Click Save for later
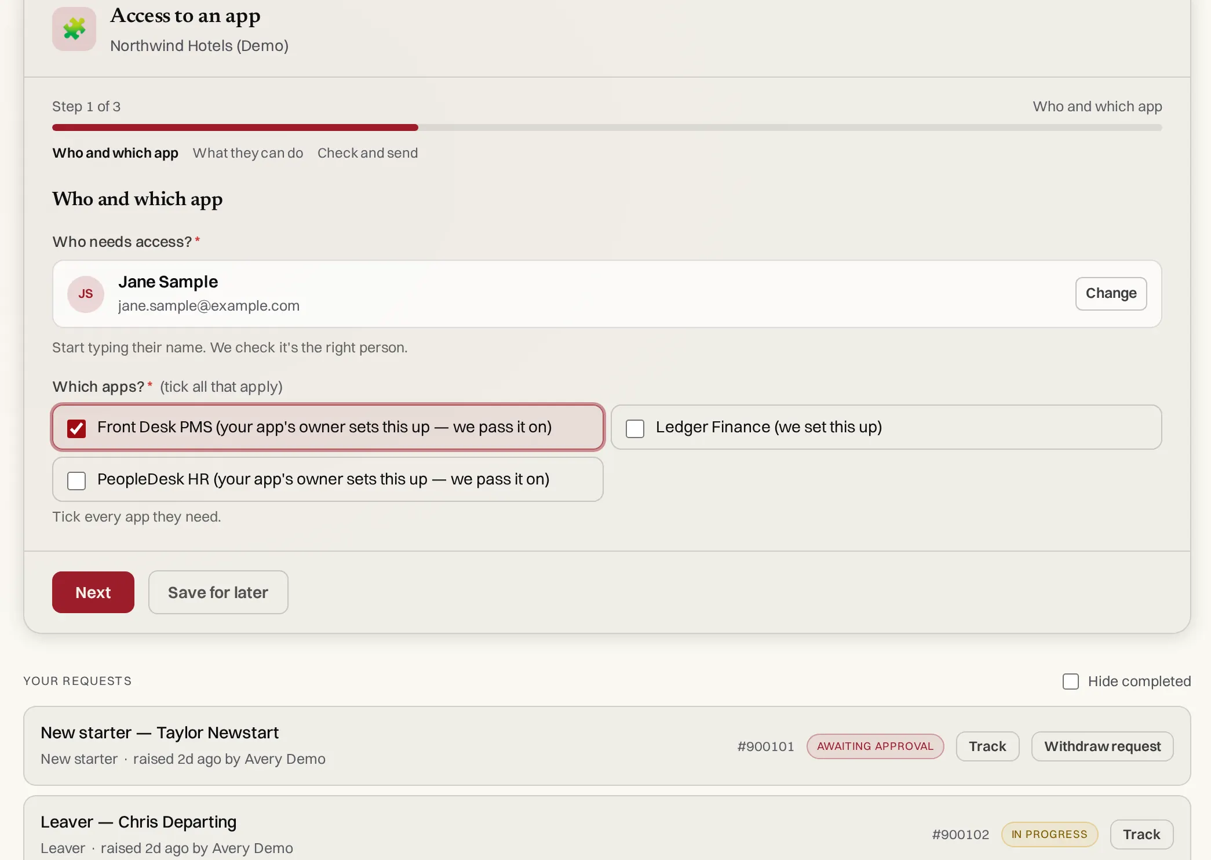The image size is (1211, 860). (218, 592)
